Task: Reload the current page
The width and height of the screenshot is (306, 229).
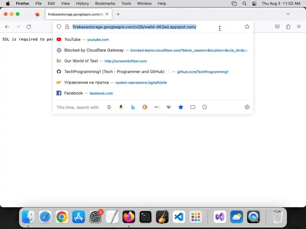Action: (x=29, y=27)
